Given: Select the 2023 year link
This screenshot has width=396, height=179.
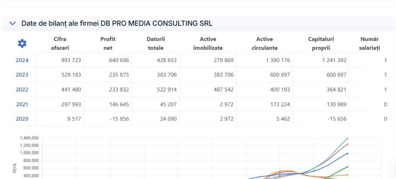Looking at the screenshot, I should (22, 75).
